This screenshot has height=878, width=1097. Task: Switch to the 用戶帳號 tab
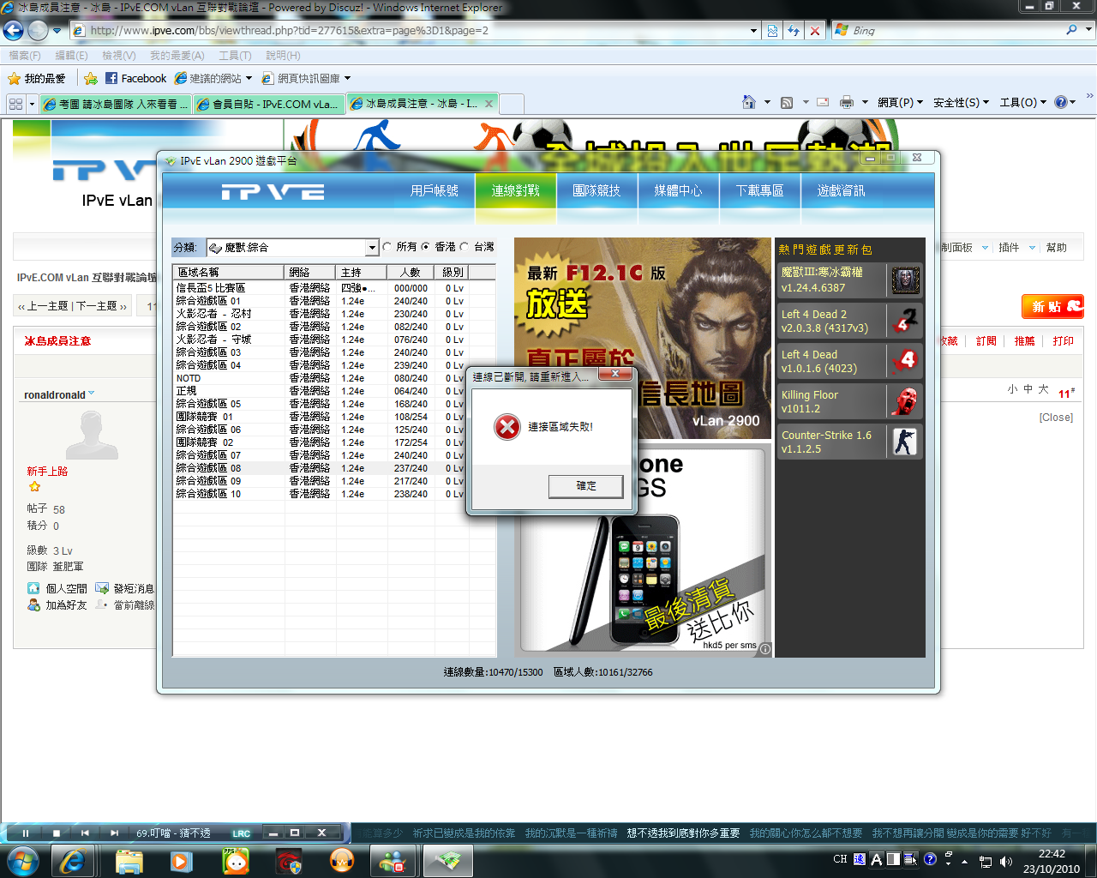click(x=435, y=190)
